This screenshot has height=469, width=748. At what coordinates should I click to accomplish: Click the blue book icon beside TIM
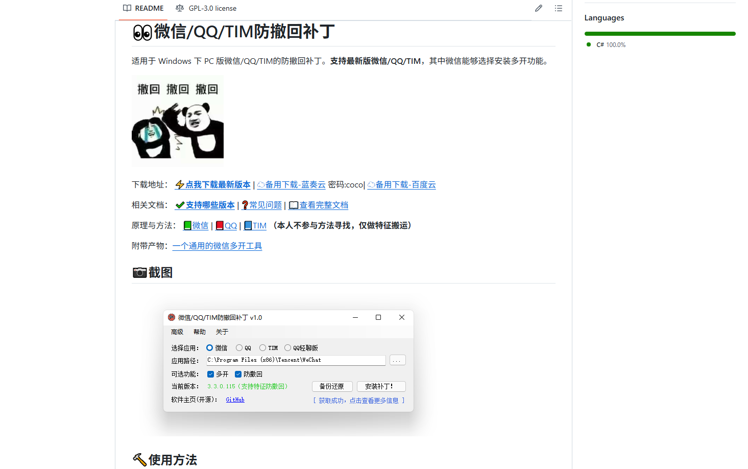[x=248, y=226]
